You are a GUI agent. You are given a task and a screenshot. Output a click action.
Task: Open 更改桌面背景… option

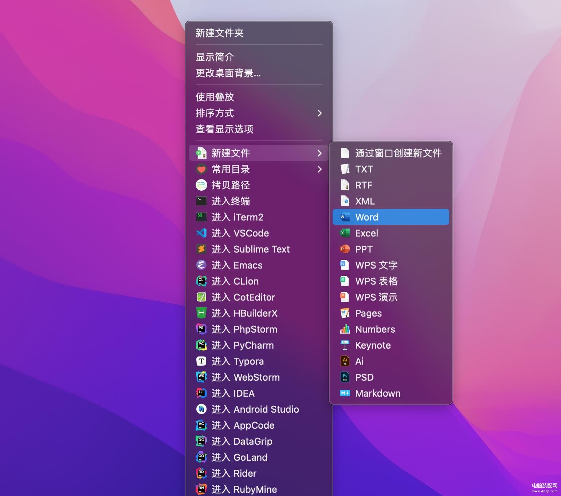259,73
